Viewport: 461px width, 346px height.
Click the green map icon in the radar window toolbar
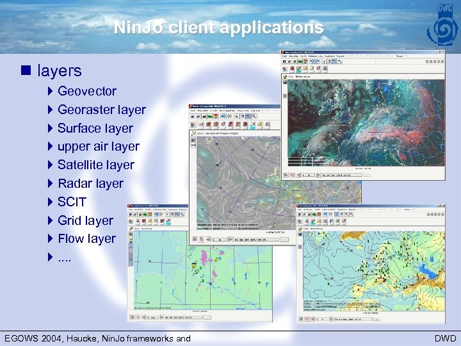pyautogui.click(x=145, y=215)
